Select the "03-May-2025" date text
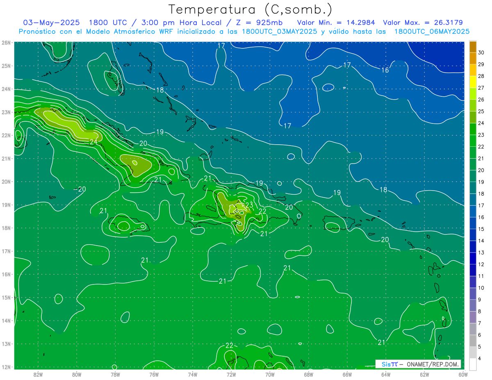Image resolution: width=492 pixels, height=380 pixels. 52,23
